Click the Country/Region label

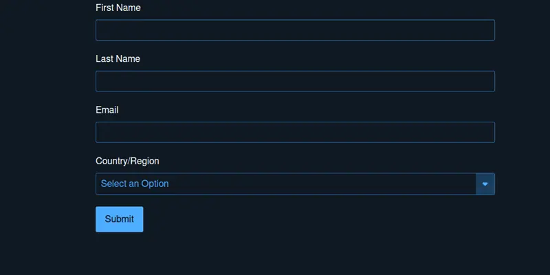(127, 161)
